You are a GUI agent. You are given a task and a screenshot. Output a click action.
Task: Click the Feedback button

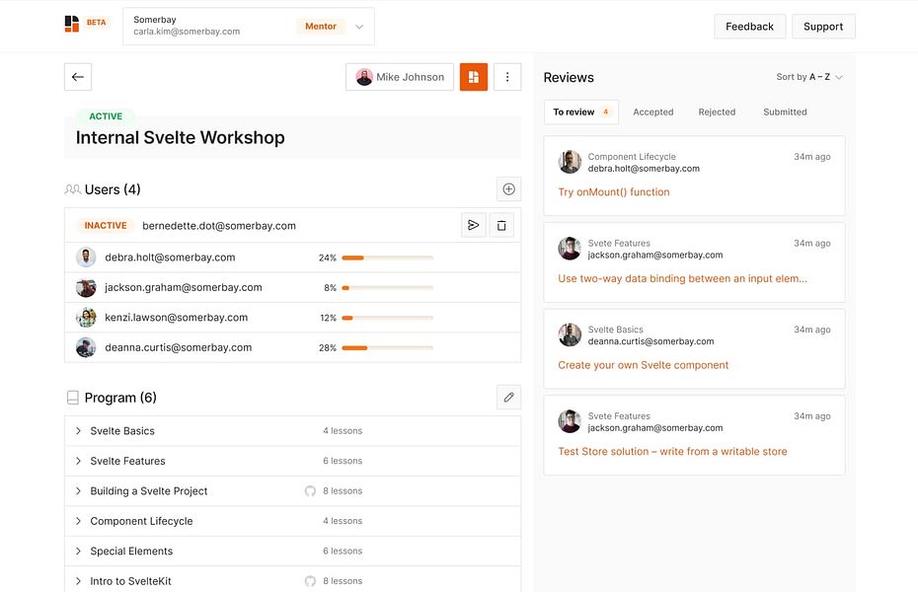[749, 27]
